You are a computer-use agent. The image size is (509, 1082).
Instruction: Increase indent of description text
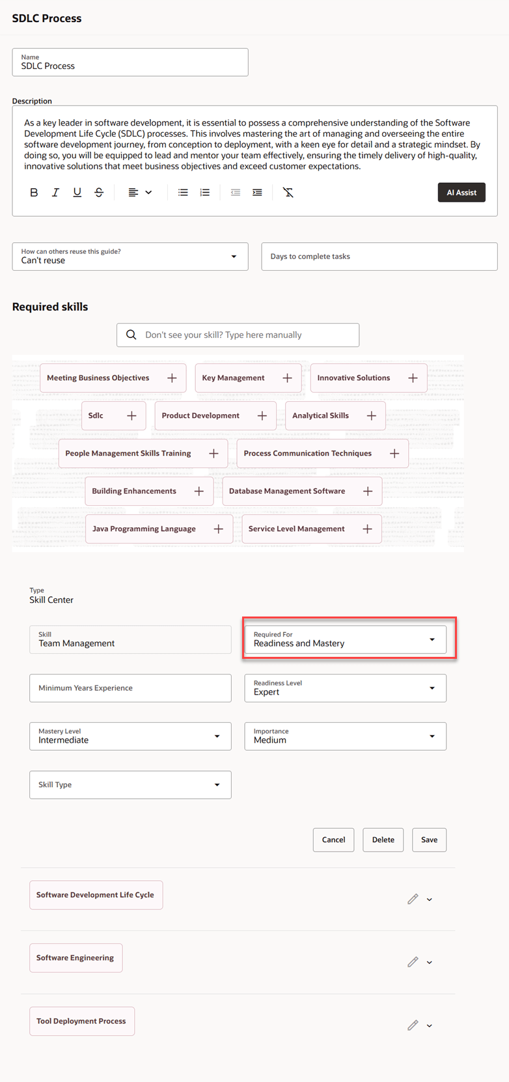coord(257,193)
